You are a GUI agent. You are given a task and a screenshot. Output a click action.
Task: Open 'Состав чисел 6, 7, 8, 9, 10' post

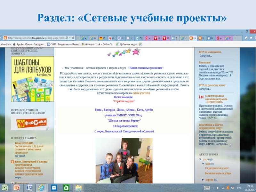point(29,149)
